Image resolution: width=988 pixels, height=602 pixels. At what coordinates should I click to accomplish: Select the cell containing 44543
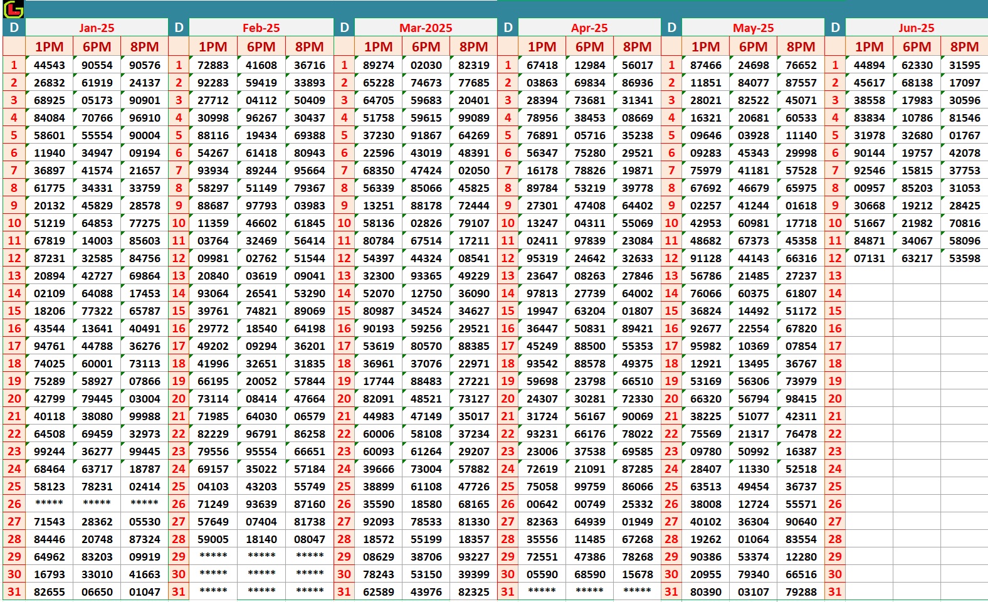50,65
